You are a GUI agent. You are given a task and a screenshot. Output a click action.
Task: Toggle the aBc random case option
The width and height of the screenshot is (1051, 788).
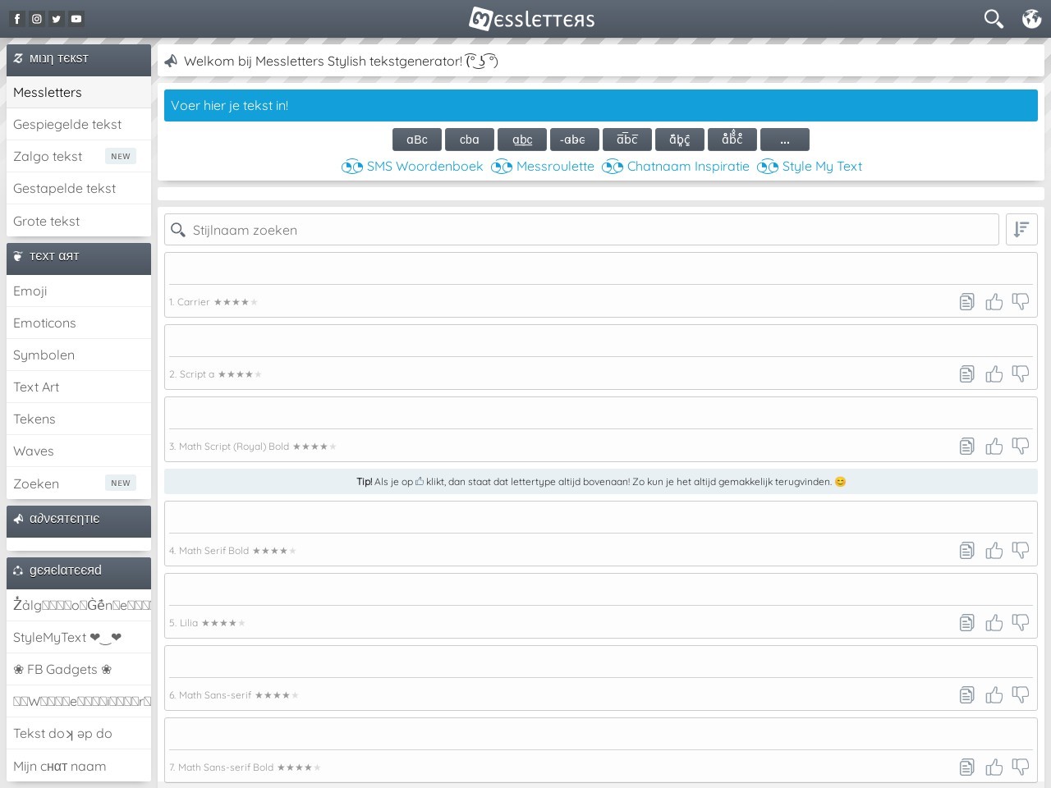click(417, 140)
